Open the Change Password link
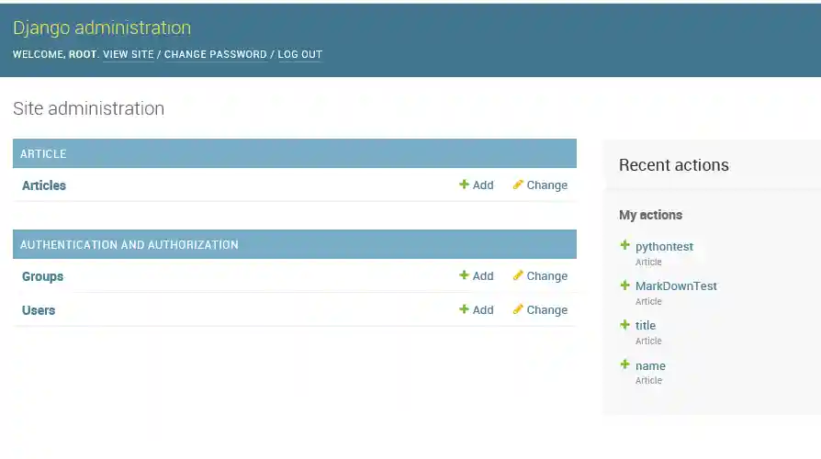Image resolution: width=821 pixels, height=459 pixels. tap(216, 54)
